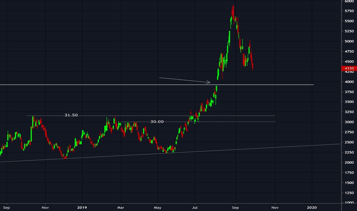Click the red 4330 current price label

[x=349, y=68]
